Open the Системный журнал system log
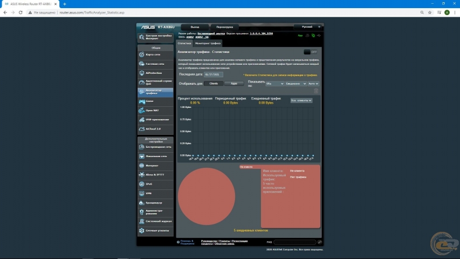This screenshot has width=460, height=259. coord(155,221)
